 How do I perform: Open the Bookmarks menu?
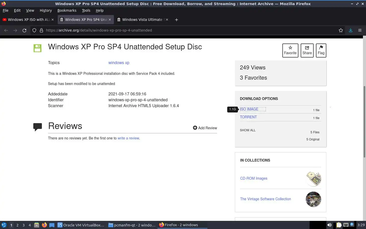coord(67,10)
